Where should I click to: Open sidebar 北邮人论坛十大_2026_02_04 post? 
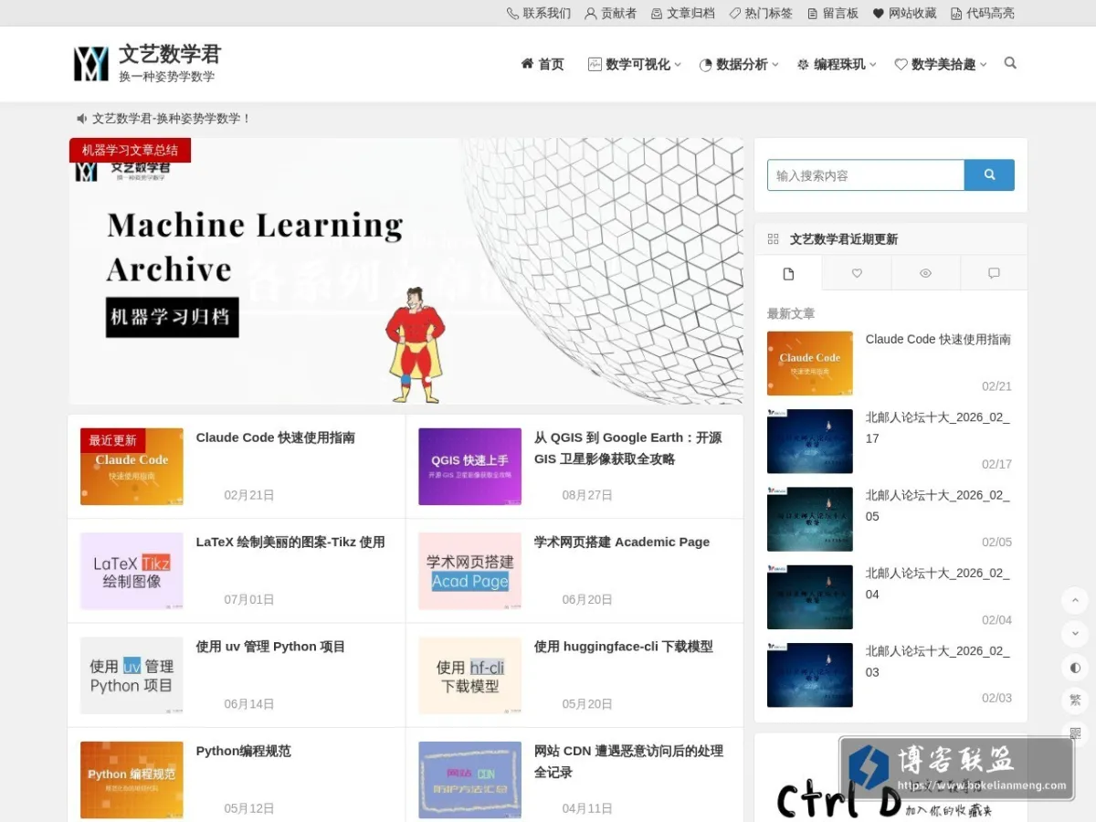point(938,584)
